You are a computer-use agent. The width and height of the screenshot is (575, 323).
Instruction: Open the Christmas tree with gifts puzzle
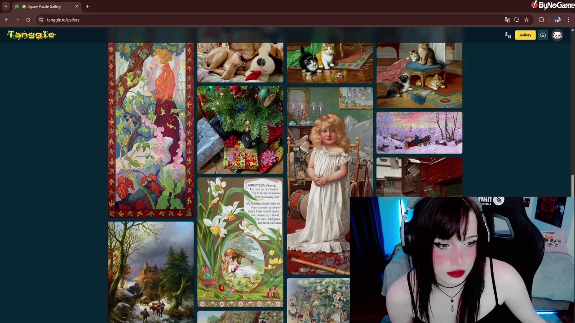coord(240,130)
